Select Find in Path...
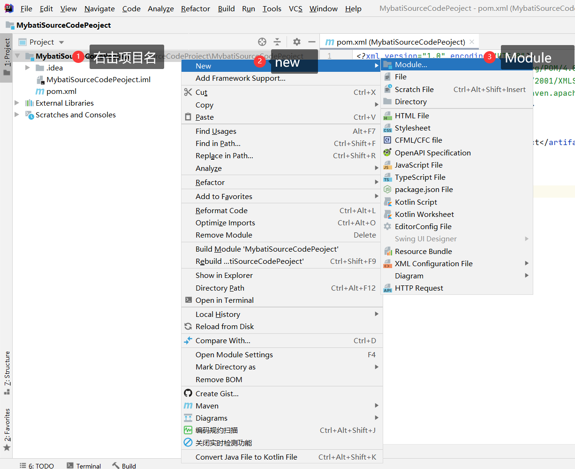Screen dimensions: 575x469 pyautogui.click(x=281, y=144)
